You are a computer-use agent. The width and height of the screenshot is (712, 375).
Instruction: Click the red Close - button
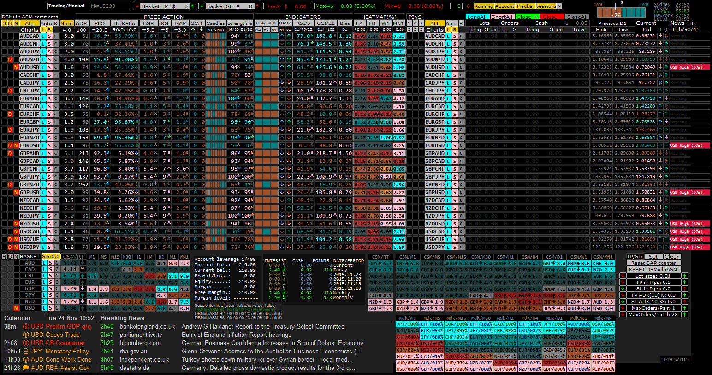tap(552, 17)
